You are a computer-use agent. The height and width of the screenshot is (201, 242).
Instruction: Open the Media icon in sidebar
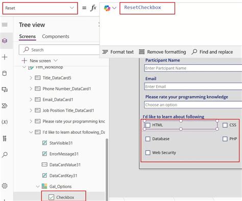click(x=5, y=90)
